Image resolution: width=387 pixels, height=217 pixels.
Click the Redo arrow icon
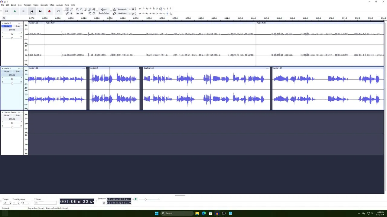[x=94, y=13]
